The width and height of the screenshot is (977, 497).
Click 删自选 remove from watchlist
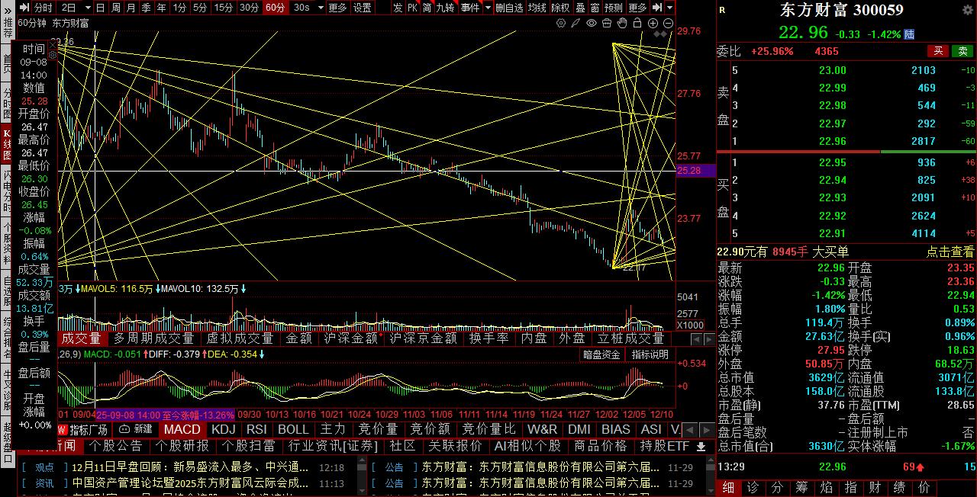[x=509, y=8]
